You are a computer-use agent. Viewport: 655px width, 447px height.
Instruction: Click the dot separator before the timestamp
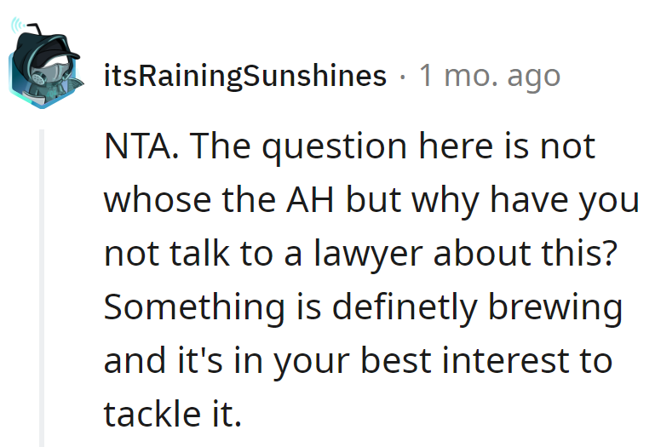[402, 77]
